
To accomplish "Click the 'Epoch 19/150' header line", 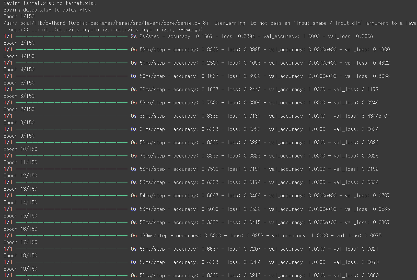I will point(20,269).
